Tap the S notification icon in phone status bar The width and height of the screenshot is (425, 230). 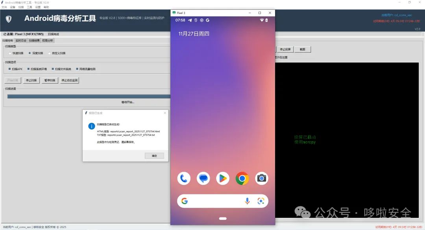coord(196,20)
